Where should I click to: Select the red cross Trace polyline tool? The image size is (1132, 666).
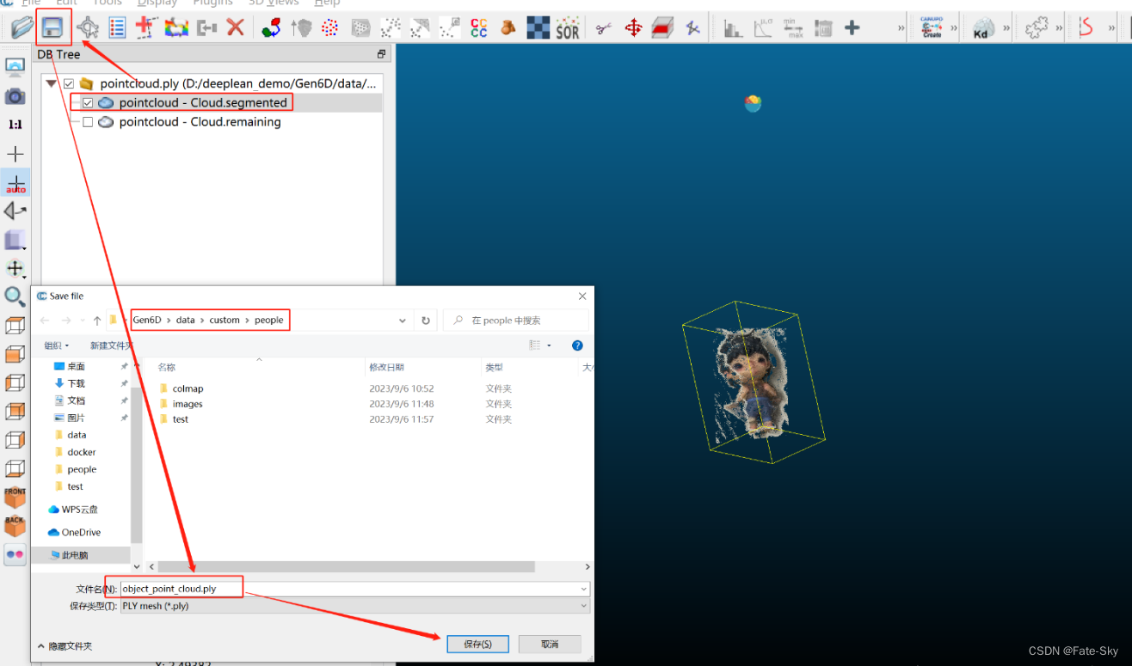[145, 28]
